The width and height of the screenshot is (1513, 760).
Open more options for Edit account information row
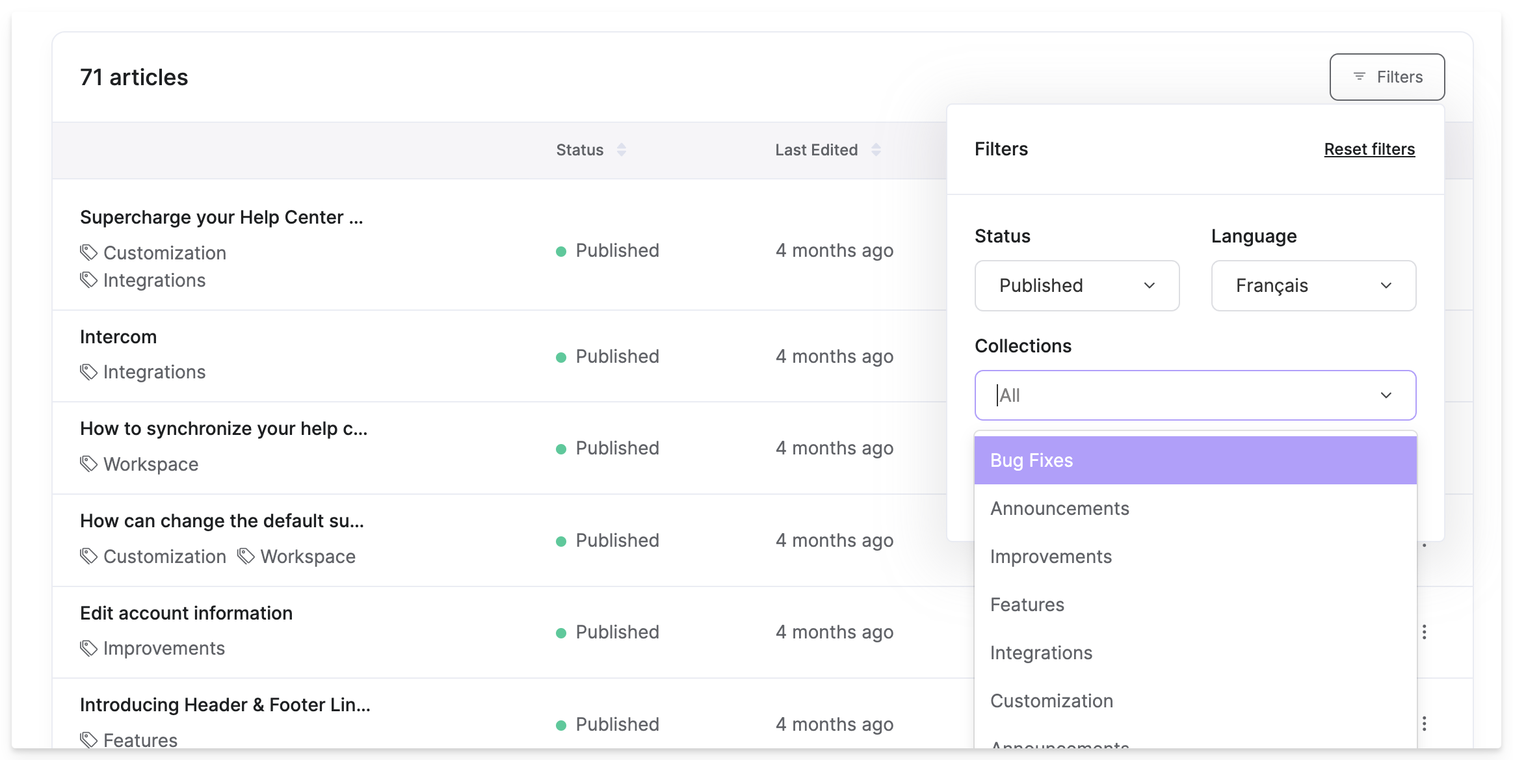pos(1424,632)
